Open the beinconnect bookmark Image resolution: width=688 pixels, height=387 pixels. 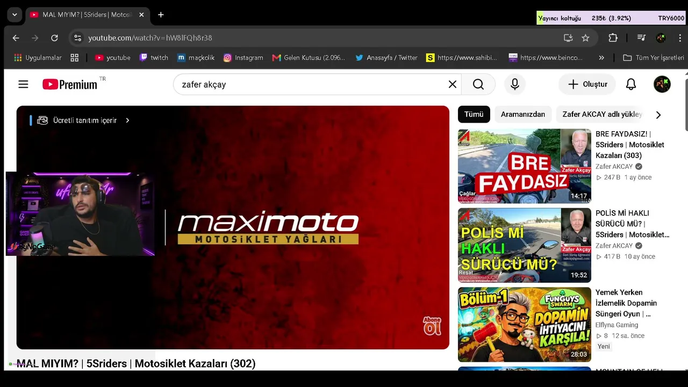pos(546,58)
